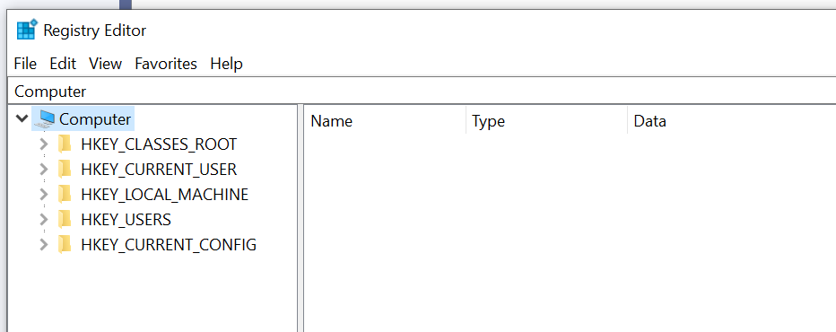The image size is (836, 332).
Task: Expand the HKEY_CURRENT_USER key
Action: (x=44, y=170)
